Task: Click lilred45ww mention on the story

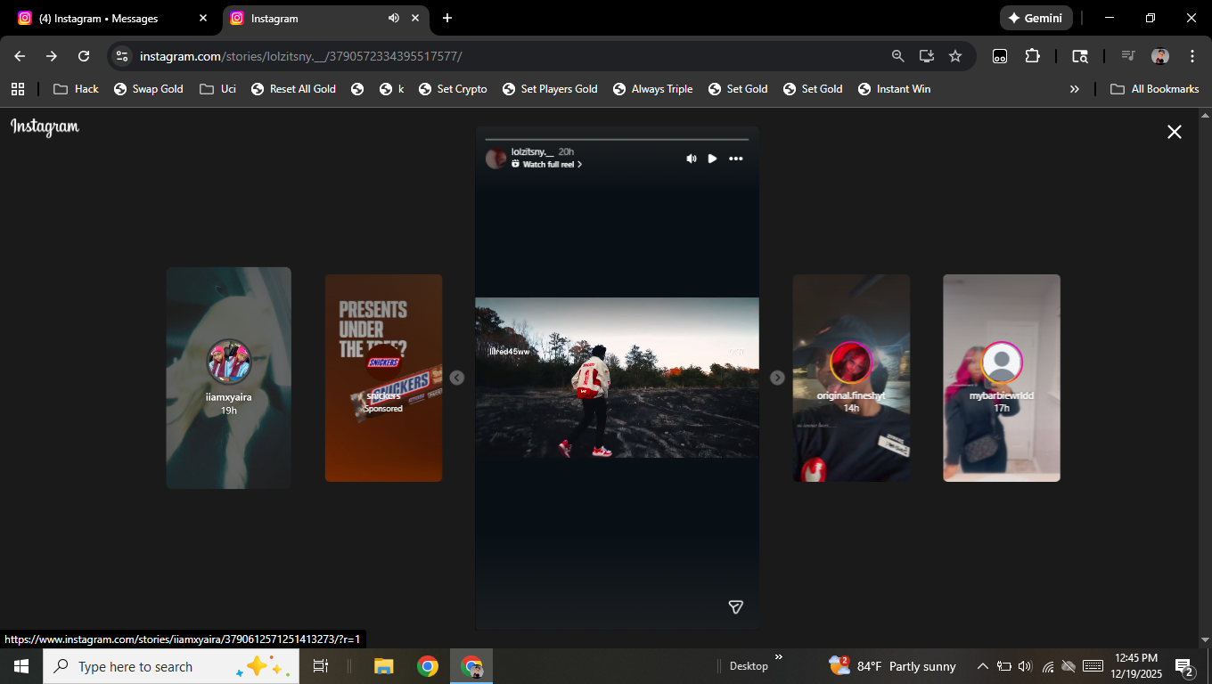Action: (x=509, y=352)
